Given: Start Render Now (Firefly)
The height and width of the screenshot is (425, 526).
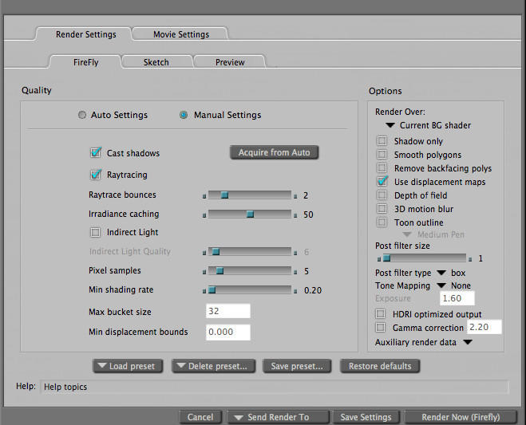Looking at the screenshot, I should 461,417.
